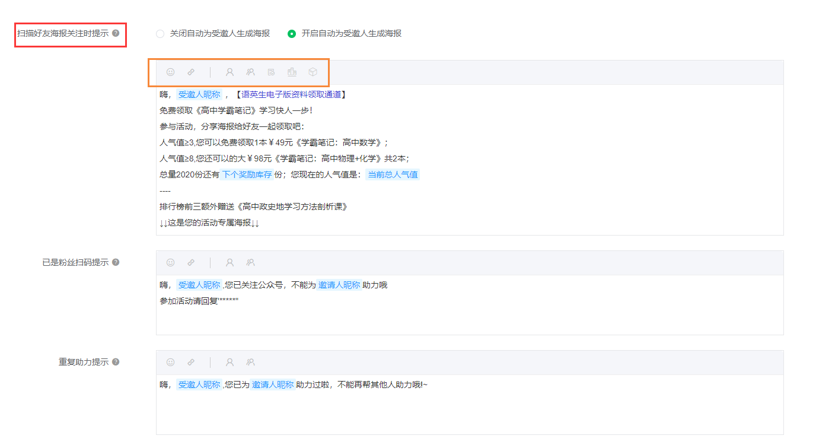Insert inviter variable in 重复助力提示 toolbar
Viewport: 816px width, 448px height.
pyautogui.click(x=251, y=362)
